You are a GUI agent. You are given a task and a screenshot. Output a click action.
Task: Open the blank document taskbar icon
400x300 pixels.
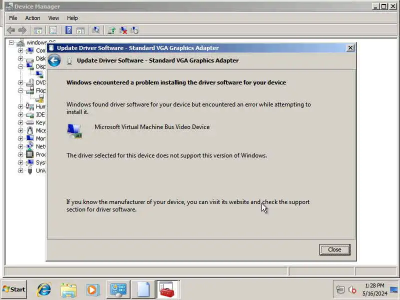(143, 290)
